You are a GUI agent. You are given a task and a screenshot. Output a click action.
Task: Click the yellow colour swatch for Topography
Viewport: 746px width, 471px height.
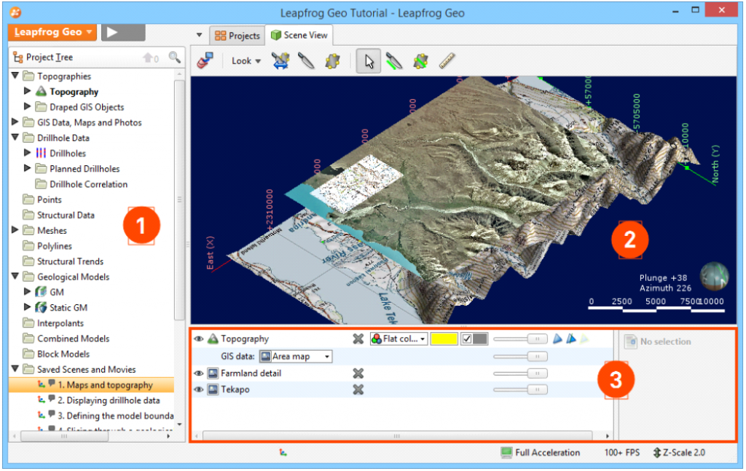[444, 339]
